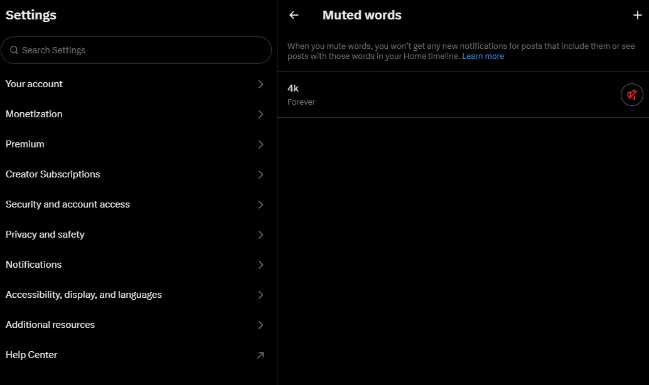Viewport: 649px width, 385px height.
Task: Go back using the Muted words arrow
Action: 294,15
